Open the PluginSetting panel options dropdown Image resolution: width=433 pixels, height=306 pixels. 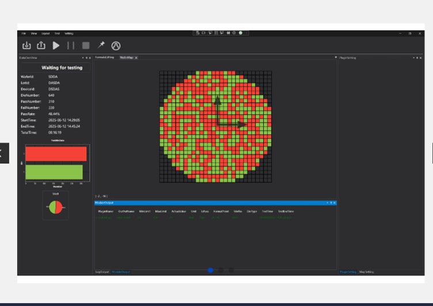413,58
